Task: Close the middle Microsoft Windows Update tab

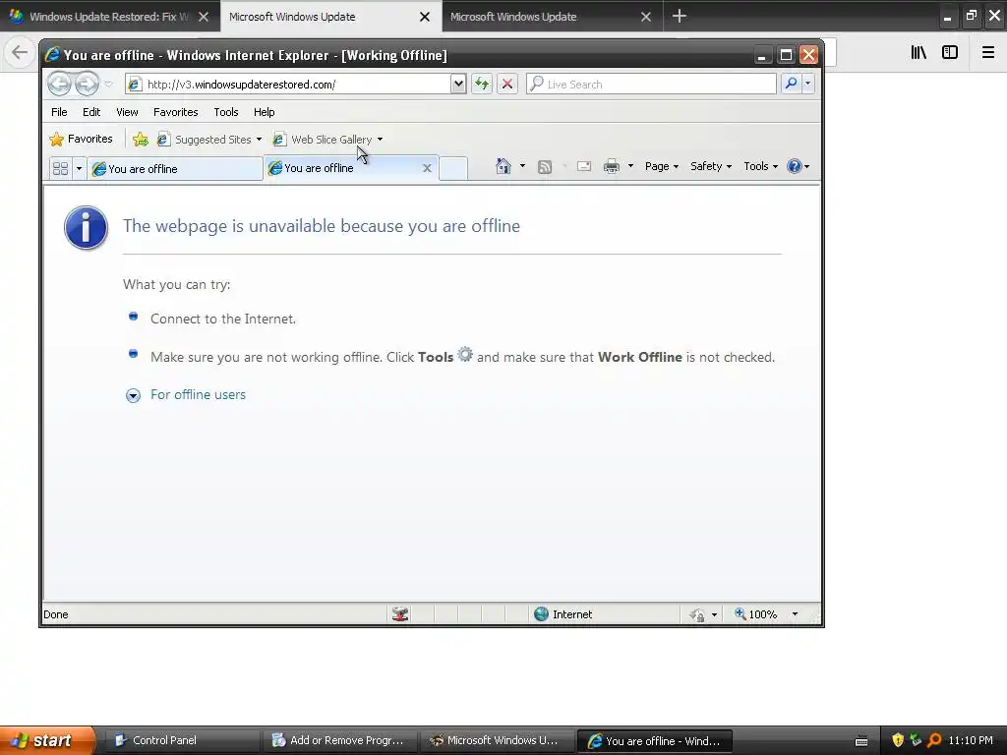Action: pos(425,17)
